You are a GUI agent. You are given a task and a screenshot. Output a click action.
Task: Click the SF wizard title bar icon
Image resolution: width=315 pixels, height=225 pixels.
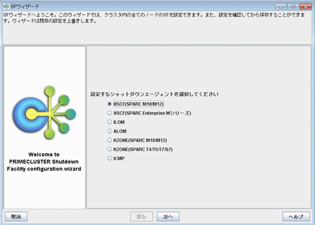(6, 6)
